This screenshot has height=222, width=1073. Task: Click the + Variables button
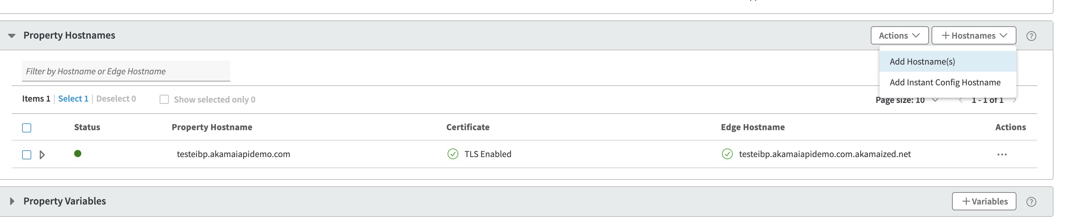(984, 201)
